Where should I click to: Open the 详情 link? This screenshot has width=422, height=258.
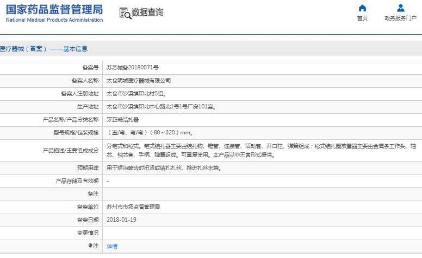tap(112, 246)
